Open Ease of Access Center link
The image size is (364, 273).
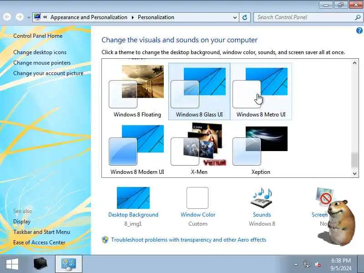click(39, 243)
